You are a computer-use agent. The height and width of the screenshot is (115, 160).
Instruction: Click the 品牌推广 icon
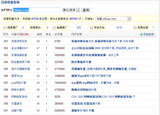tap(54, 28)
